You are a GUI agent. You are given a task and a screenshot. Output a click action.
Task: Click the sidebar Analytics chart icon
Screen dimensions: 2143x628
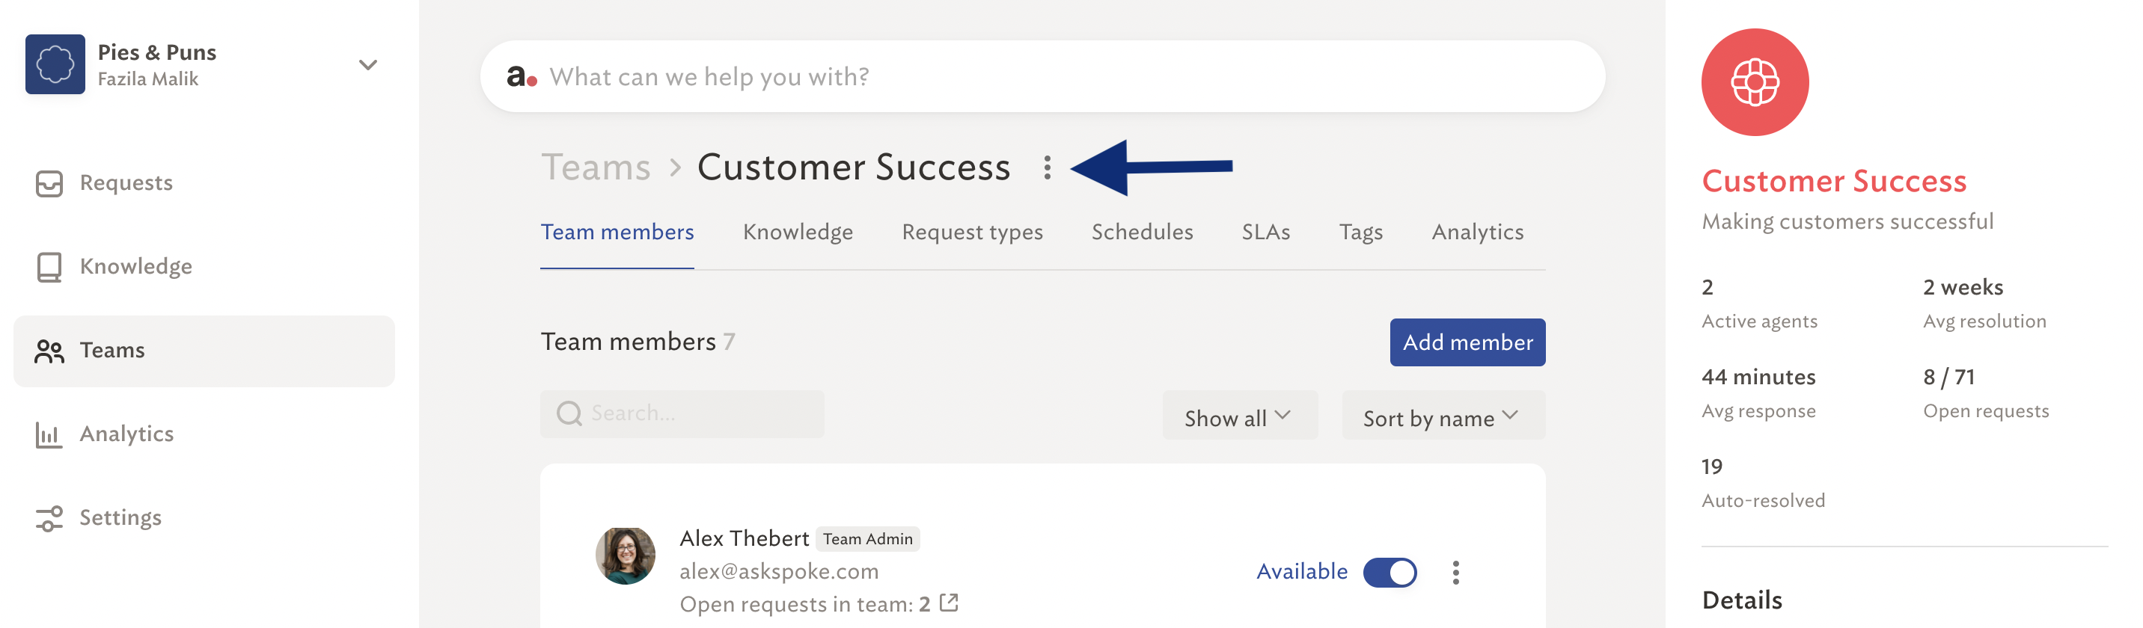coord(49,435)
